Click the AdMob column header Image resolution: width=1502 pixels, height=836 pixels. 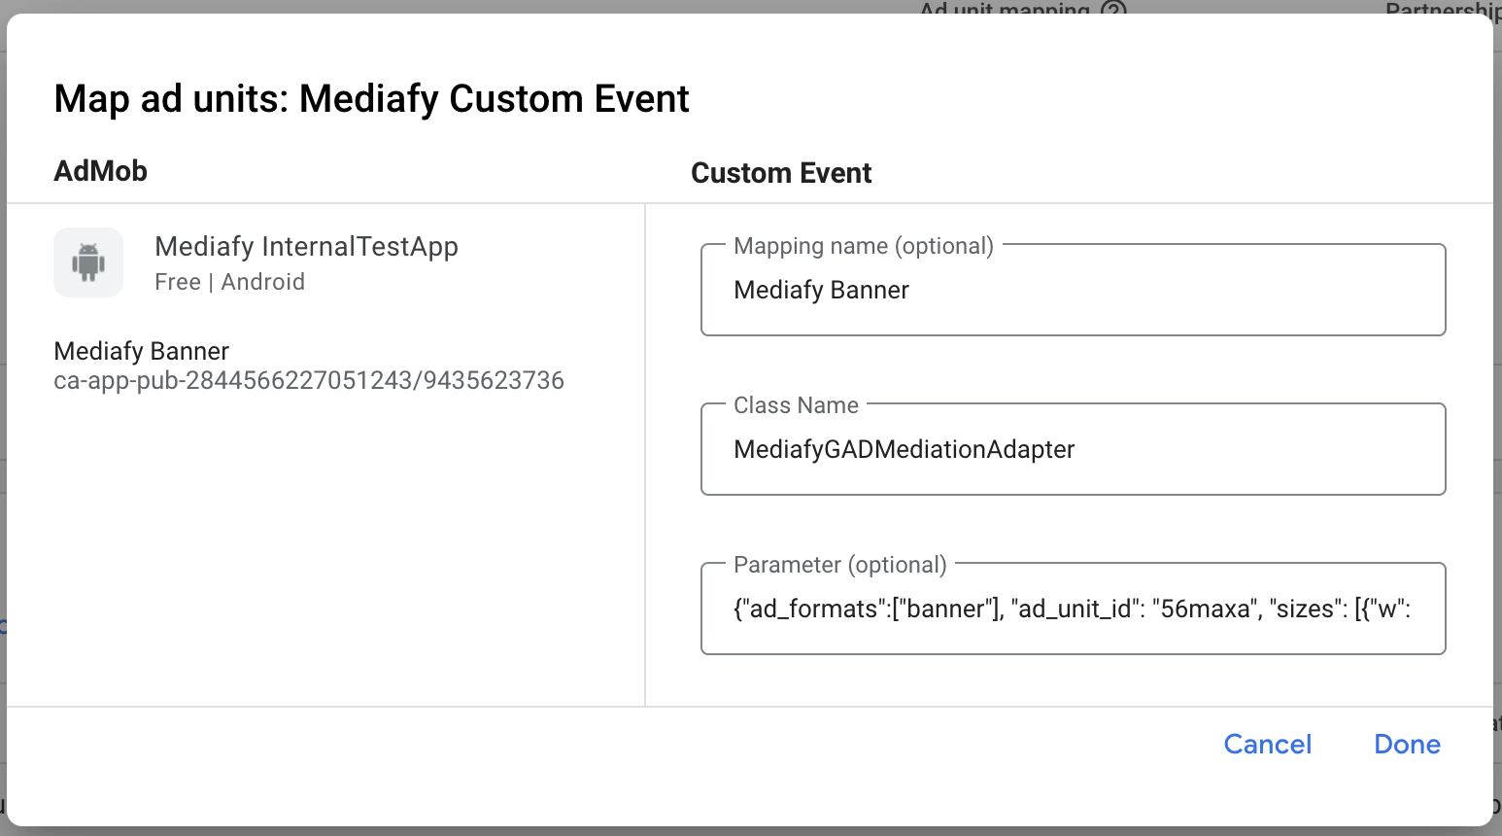(x=101, y=171)
